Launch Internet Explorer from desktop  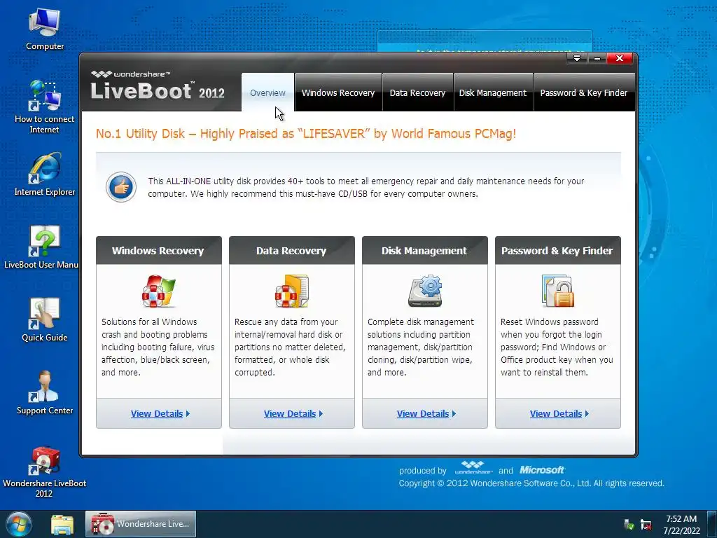pyautogui.click(x=44, y=174)
